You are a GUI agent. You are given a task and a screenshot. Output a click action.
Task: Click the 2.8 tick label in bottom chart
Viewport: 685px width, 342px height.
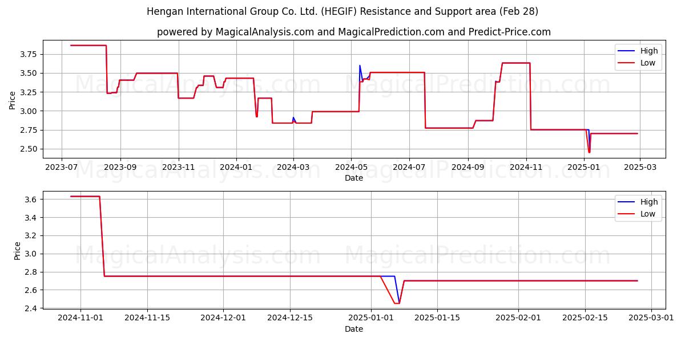[x=31, y=272]
